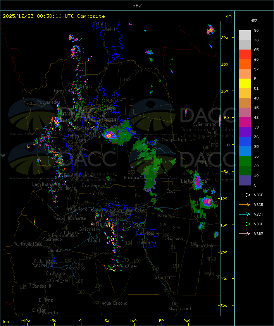This screenshot has height=326, width=274.
Task: Click the km label at bottom left
Action: coord(5,322)
